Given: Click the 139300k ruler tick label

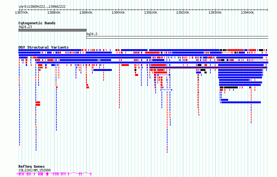Looking at the screenshot, I should pos(215,12).
